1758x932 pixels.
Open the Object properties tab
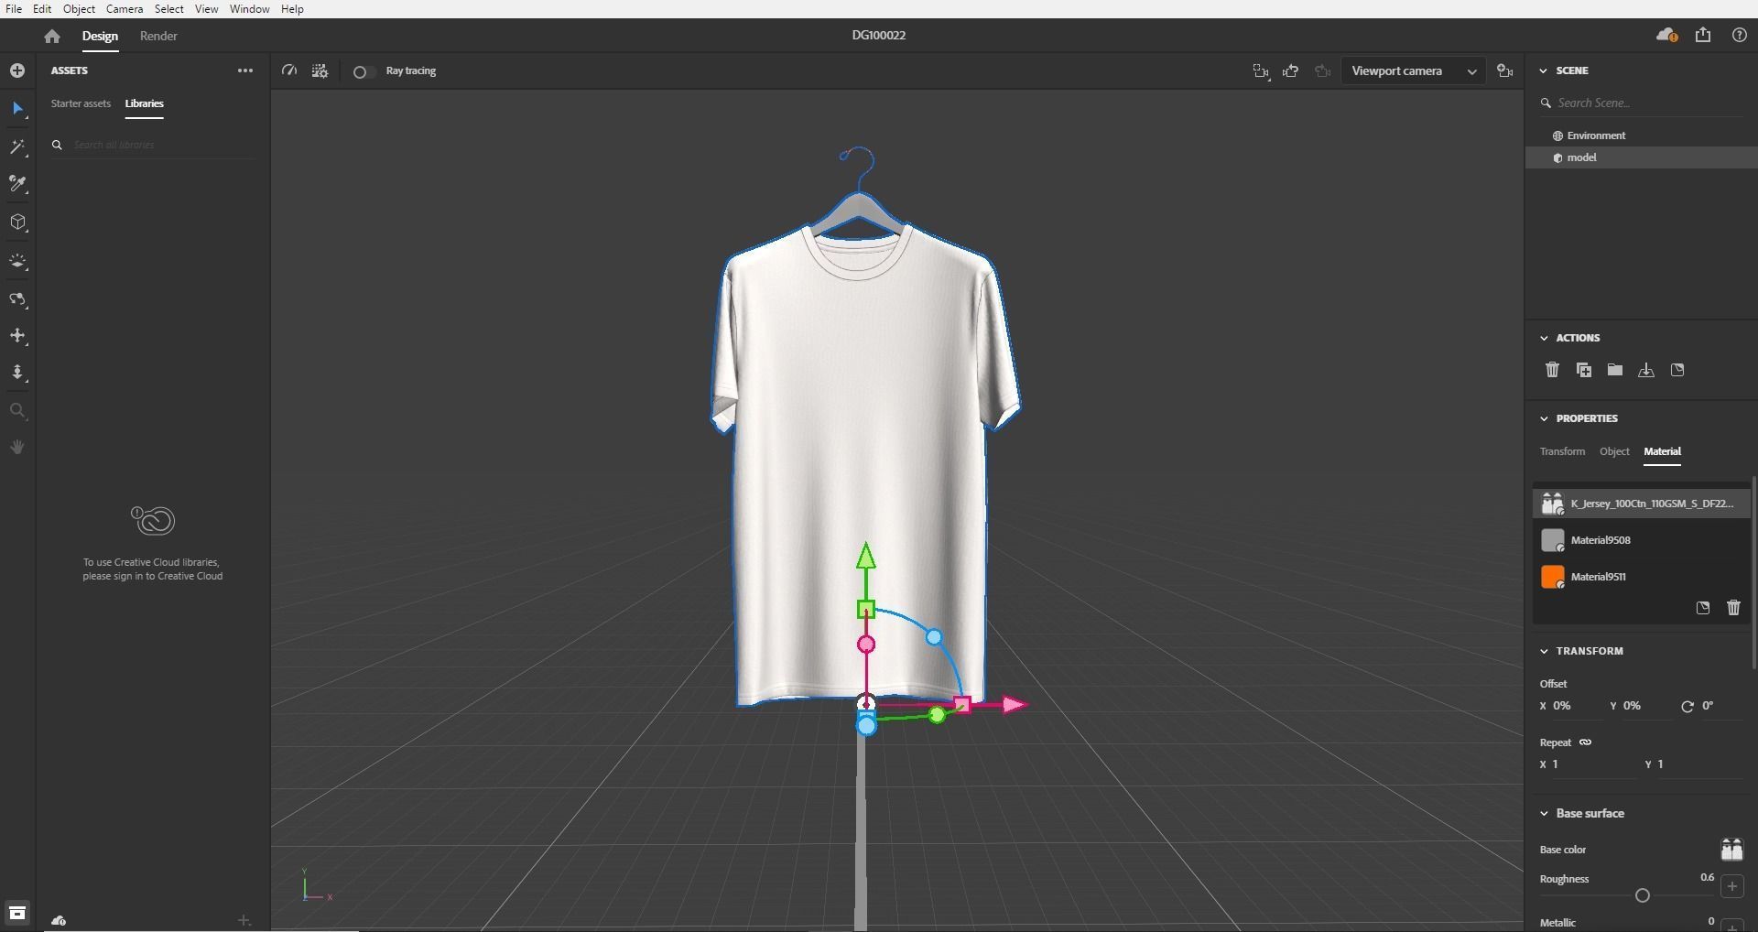[x=1614, y=451]
